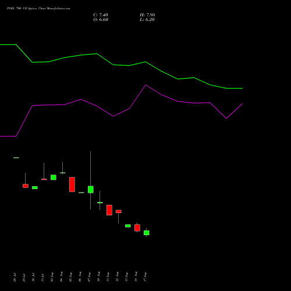Click the open value O: 6.60
This screenshot has height=291, width=291.
coord(101,20)
